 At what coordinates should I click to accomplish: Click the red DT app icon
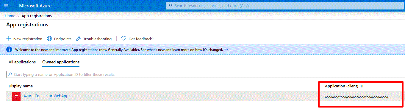[x=16, y=96]
